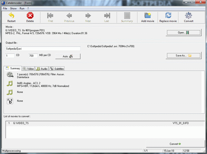Viewport: 207px width, 154px height.
Task: Click the Save As... button
Action: coord(184,56)
